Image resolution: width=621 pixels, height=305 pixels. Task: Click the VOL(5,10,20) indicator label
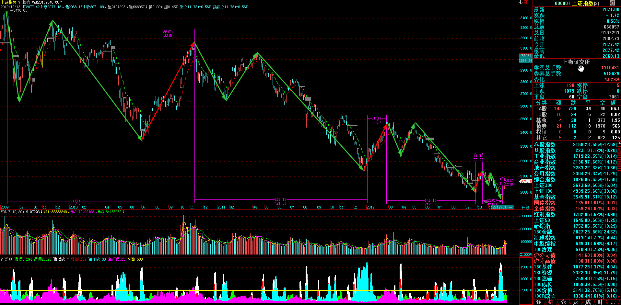click(12, 212)
